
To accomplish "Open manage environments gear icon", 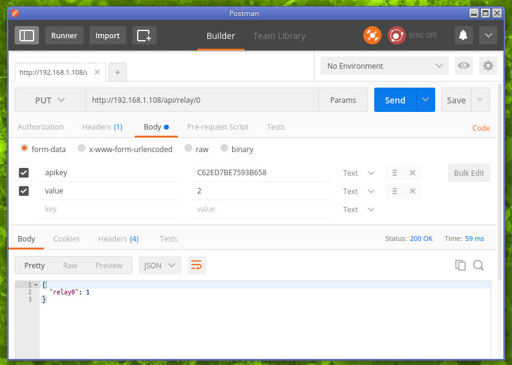I will tap(488, 66).
